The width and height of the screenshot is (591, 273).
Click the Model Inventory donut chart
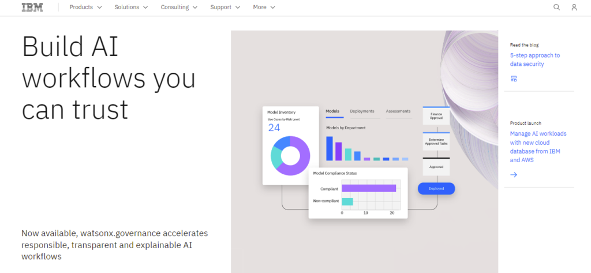(290, 156)
